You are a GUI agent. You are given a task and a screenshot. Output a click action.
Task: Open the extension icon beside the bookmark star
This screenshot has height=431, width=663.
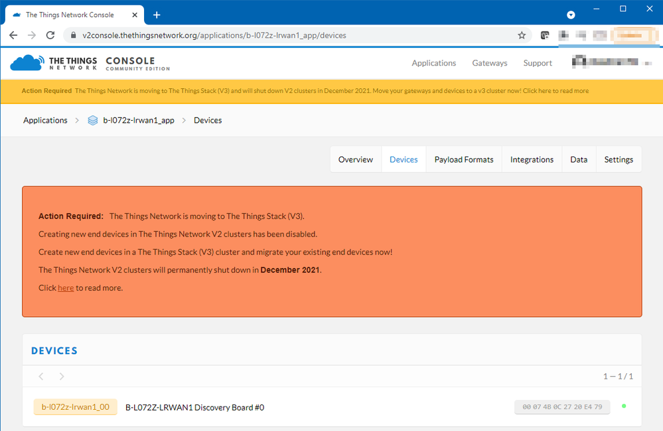coord(545,35)
